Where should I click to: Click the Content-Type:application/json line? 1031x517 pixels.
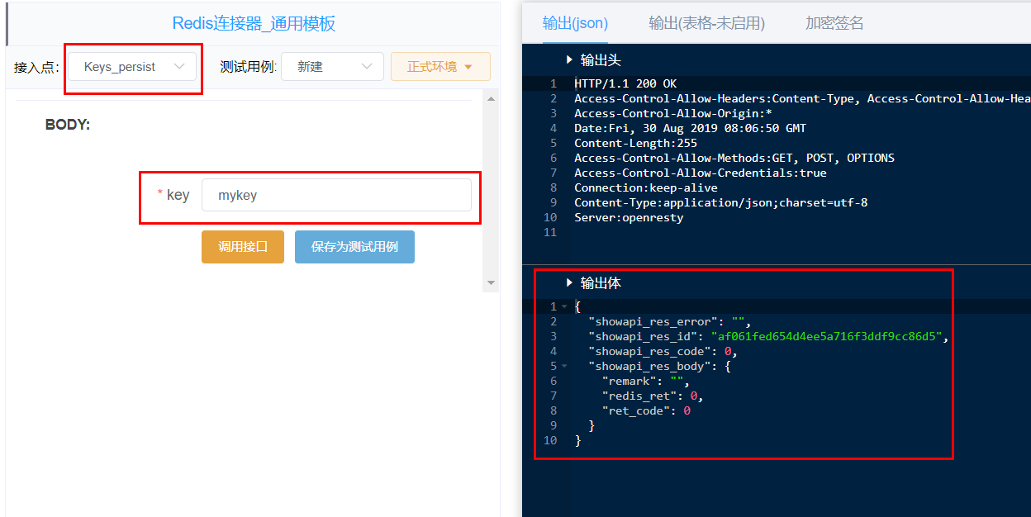tap(720, 202)
